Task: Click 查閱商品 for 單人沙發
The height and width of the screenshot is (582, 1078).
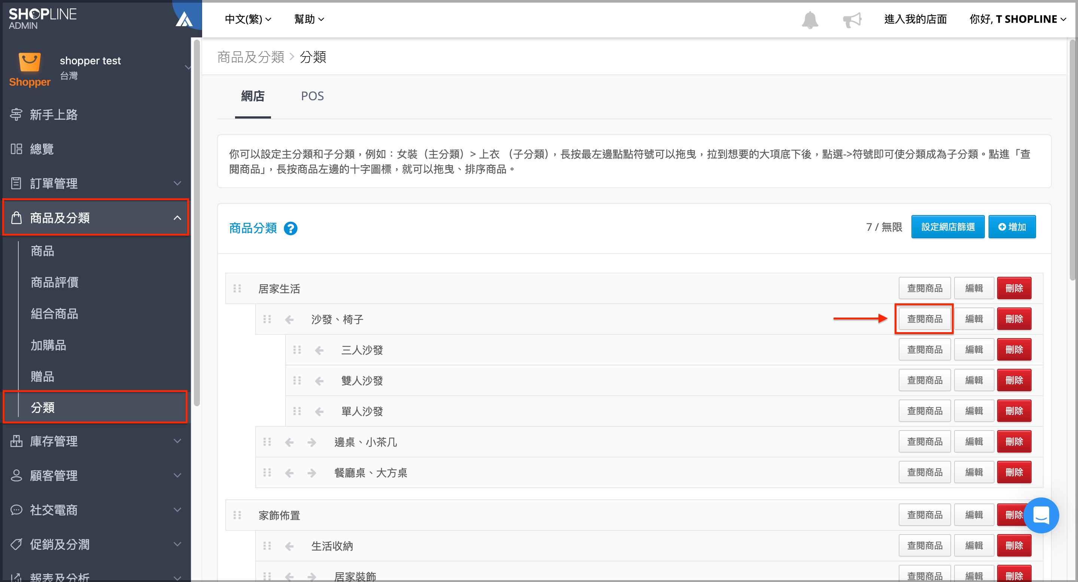Action: pyautogui.click(x=925, y=411)
